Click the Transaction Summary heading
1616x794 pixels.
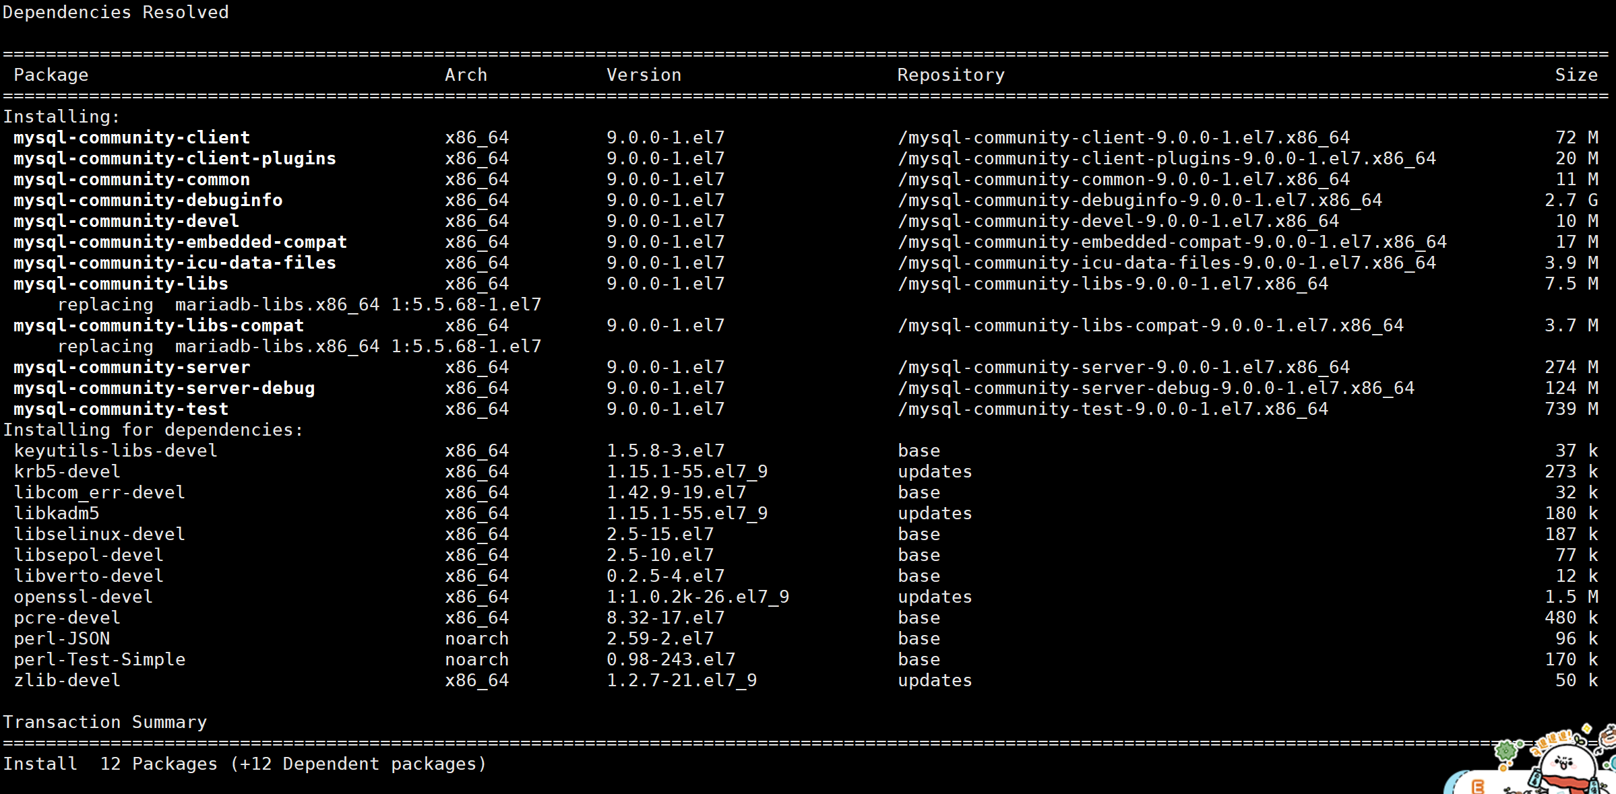point(106,721)
